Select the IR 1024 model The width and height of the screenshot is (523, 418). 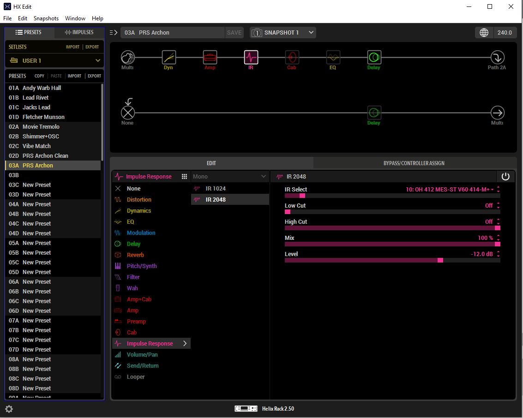230,189
